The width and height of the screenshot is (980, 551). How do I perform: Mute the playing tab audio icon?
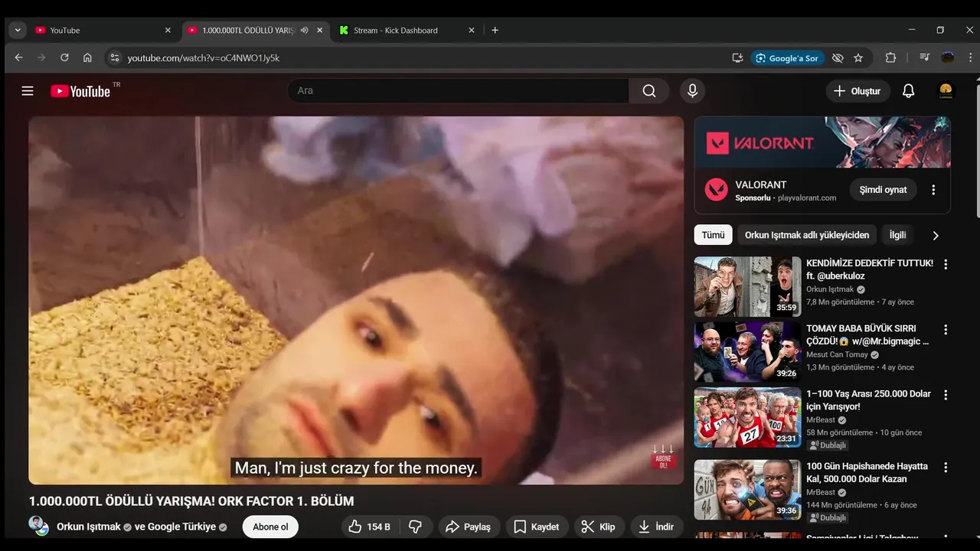304,30
